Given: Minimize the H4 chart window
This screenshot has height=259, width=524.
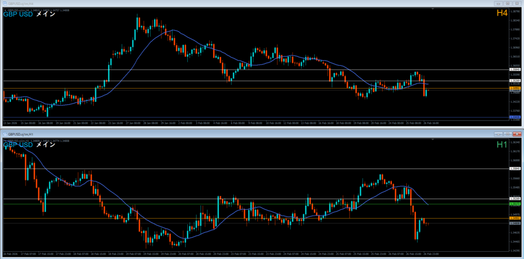Looking at the screenshot, I should (x=497, y=3).
